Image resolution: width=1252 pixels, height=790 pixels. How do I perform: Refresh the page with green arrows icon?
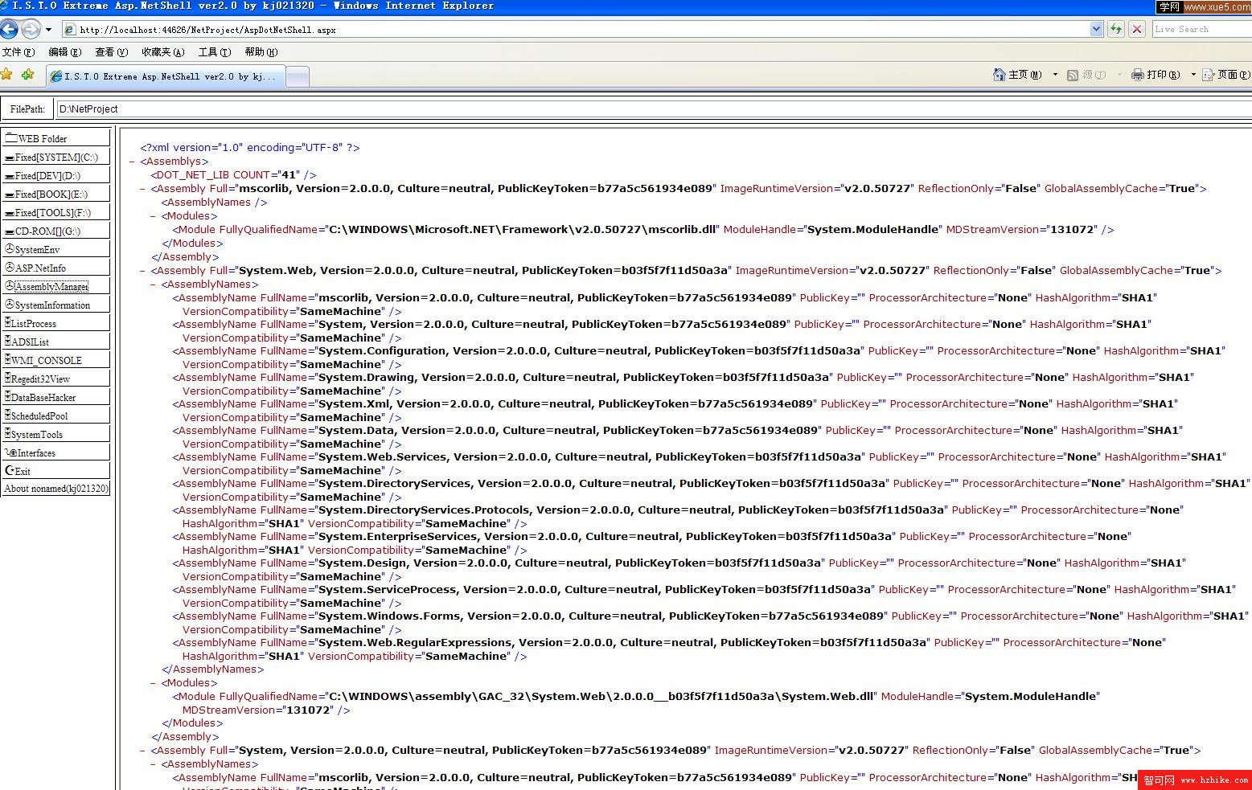click(1116, 29)
